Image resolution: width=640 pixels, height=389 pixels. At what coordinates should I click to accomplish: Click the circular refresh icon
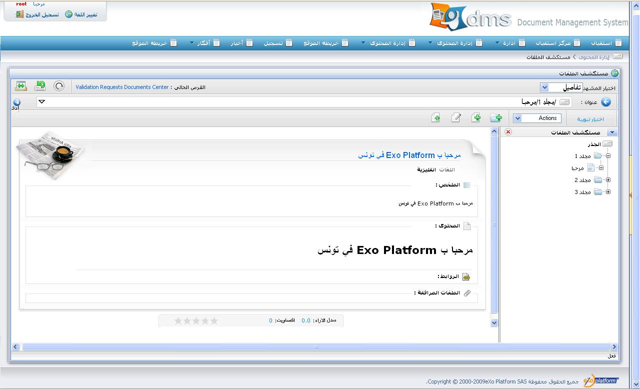[59, 86]
